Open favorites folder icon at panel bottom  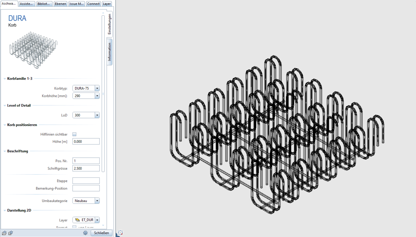pyautogui.click(x=4, y=233)
